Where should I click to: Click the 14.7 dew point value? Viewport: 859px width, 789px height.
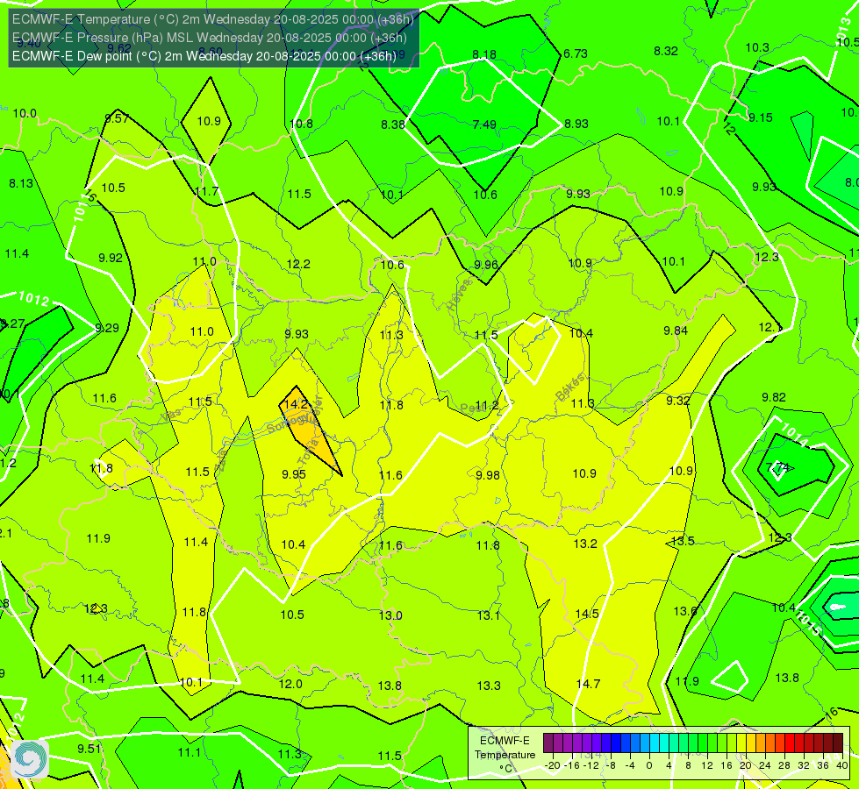tap(589, 684)
